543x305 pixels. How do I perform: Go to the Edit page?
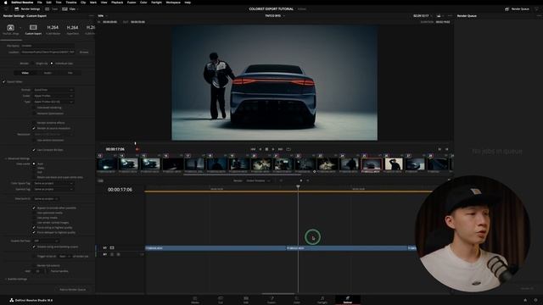click(x=246, y=300)
